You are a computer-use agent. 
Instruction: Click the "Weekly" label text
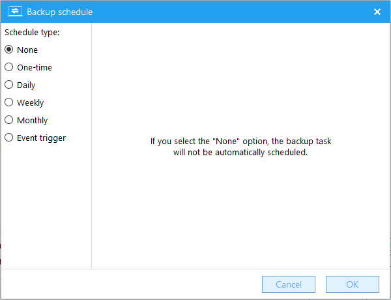[x=30, y=103]
